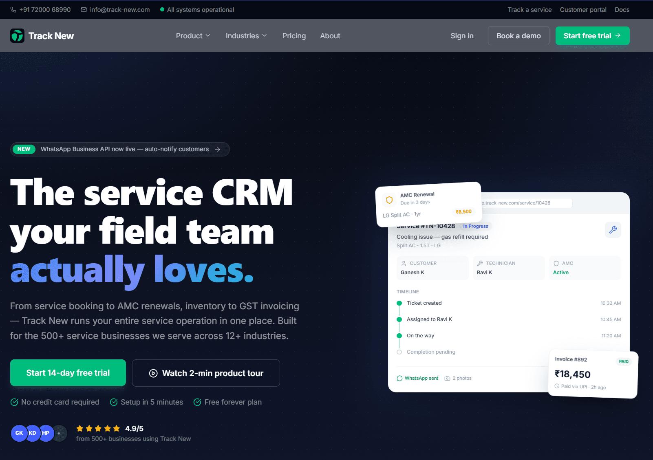Click the clock icon on Invoice card
The height and width of the screenshot is (460, 653).
click(x=557, y=386)
